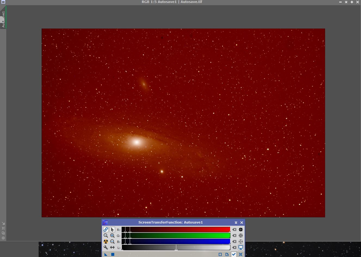Toggle the link RGB channels button
Screen dimensions: 361x257
106,230
